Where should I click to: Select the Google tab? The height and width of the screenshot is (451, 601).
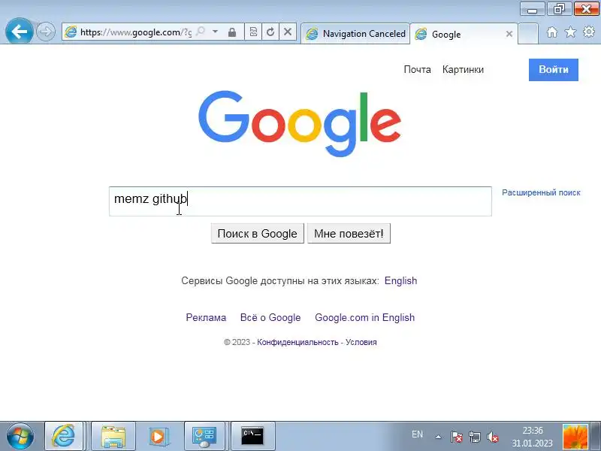pyautogui.click(x=459, y=34)
